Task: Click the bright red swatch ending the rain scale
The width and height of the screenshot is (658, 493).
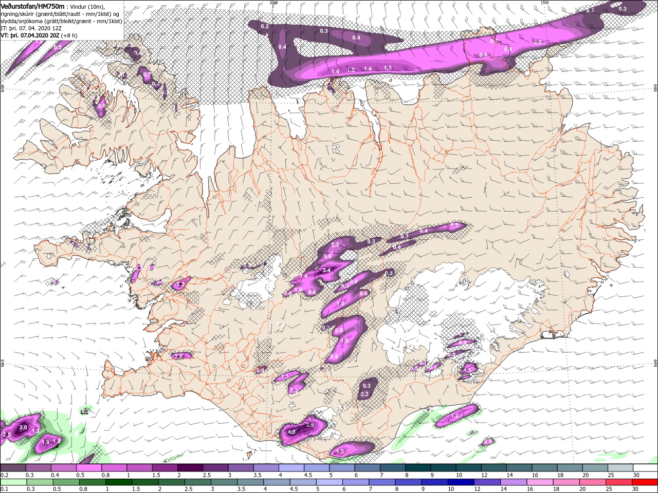Action: 645,482
